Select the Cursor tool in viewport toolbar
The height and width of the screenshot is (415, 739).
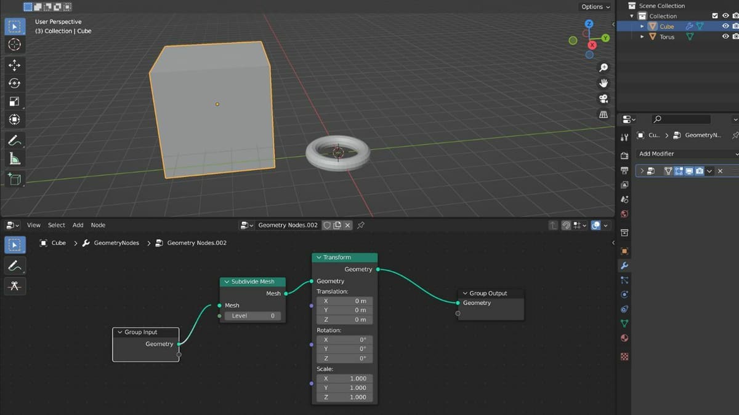point(15,44)
